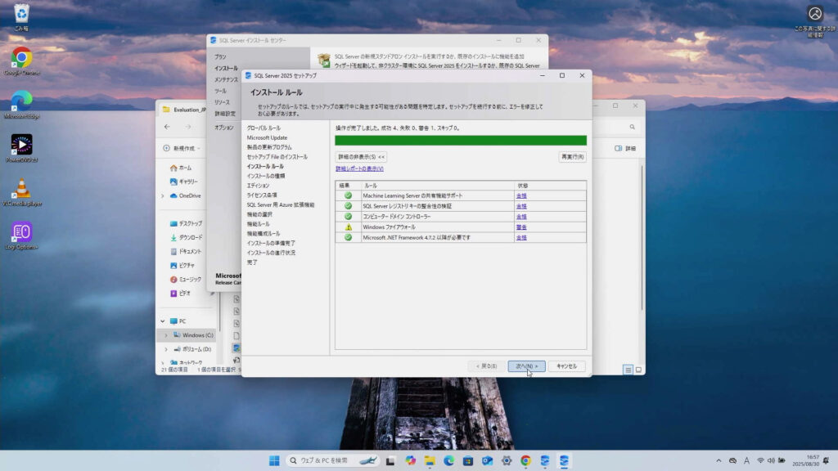Switch to File Explorer via its taskbar icon
This screenshot has width=838, height=471.
pos(430,461)
